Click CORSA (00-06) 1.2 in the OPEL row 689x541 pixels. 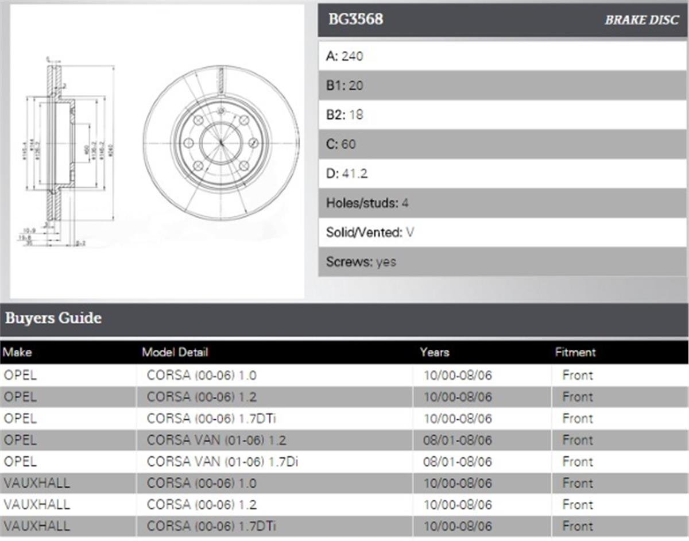202,397
